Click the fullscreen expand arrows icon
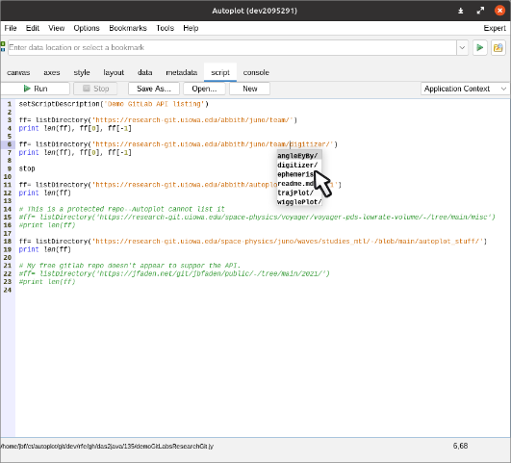 (480, 11)
